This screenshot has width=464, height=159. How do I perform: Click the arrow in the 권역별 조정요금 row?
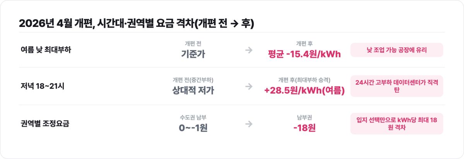click(x=249, y=124)
